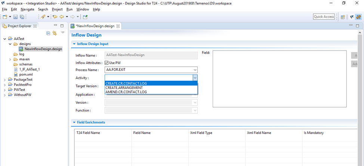364x166 pixels.
Task: Click Collapse All in Project Explorer
Action: [48, 33]
